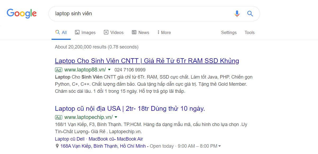This screenshot has width=318, height=154.
Task: Select the All tab
Action: pyautogui.click(x=61, y=32)
